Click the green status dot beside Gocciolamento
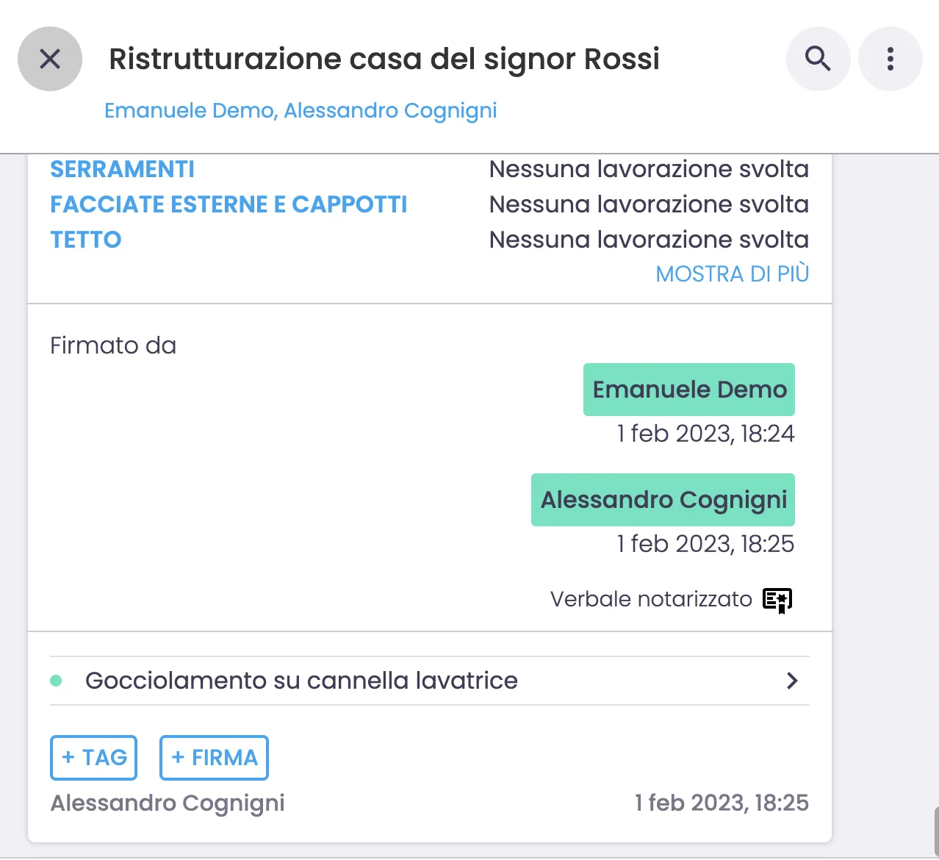 (56, 681)
